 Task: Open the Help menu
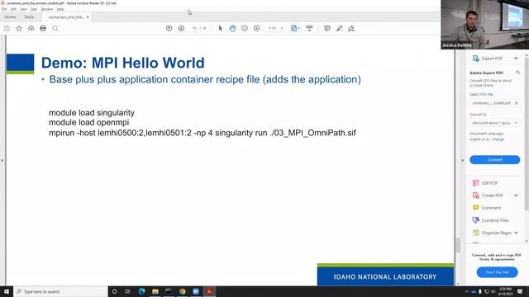click(x=60, y=9)
